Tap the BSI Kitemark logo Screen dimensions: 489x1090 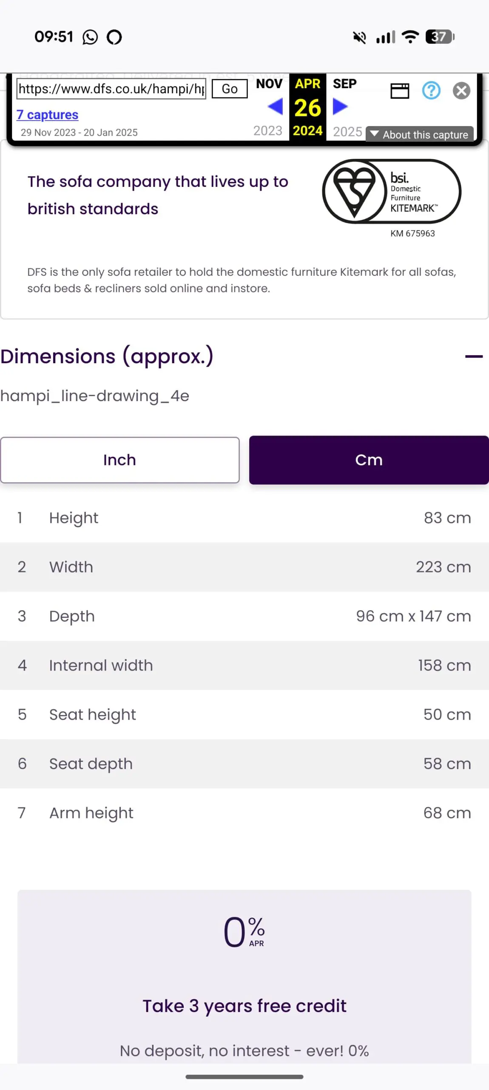391,191
